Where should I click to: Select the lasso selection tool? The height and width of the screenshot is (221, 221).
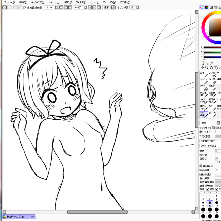coord(207,63)
